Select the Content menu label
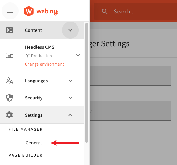Viewport: 177px width, 165px height. 34,30
